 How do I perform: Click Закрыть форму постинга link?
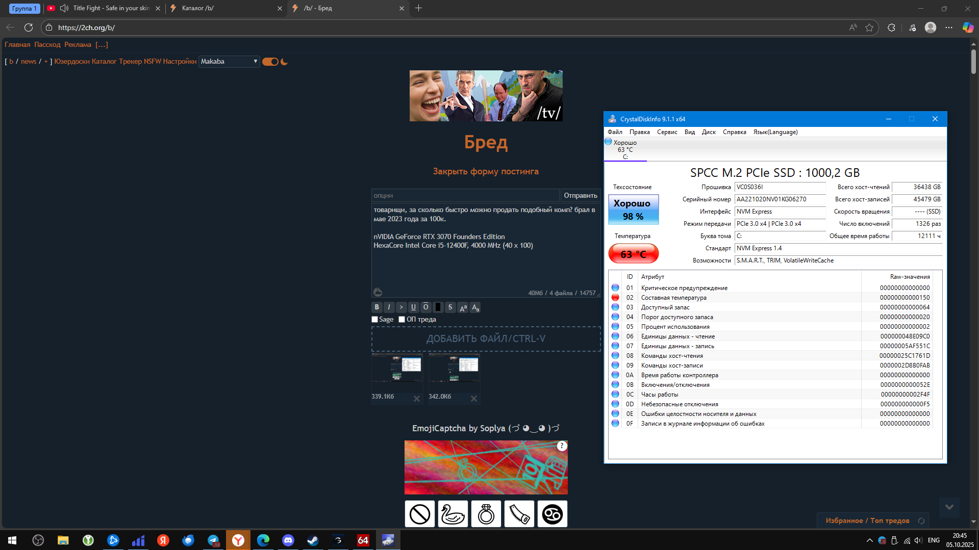486,172
